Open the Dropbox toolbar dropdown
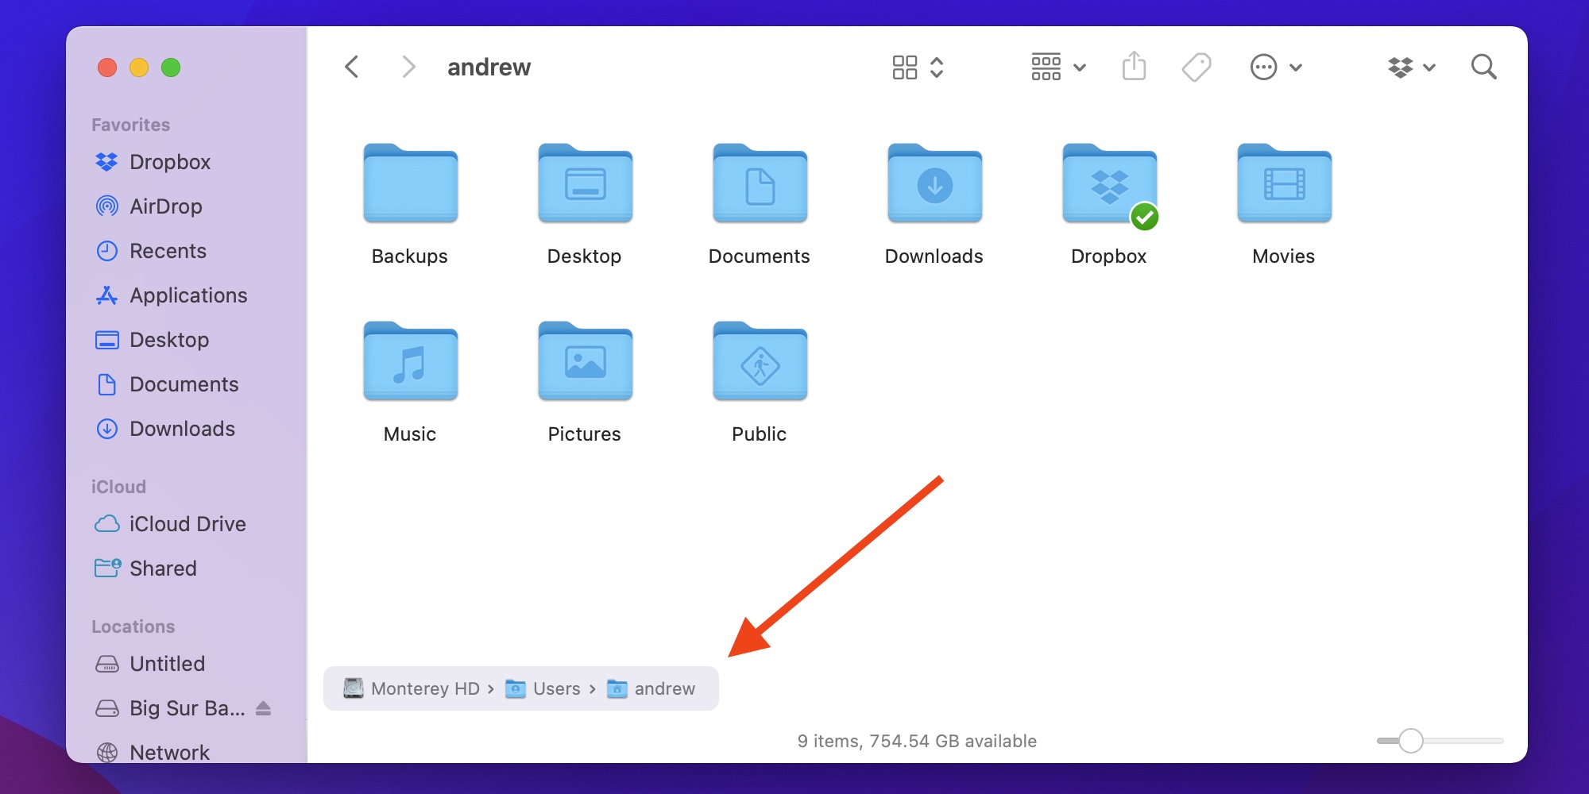 [x=1411, y=67]
